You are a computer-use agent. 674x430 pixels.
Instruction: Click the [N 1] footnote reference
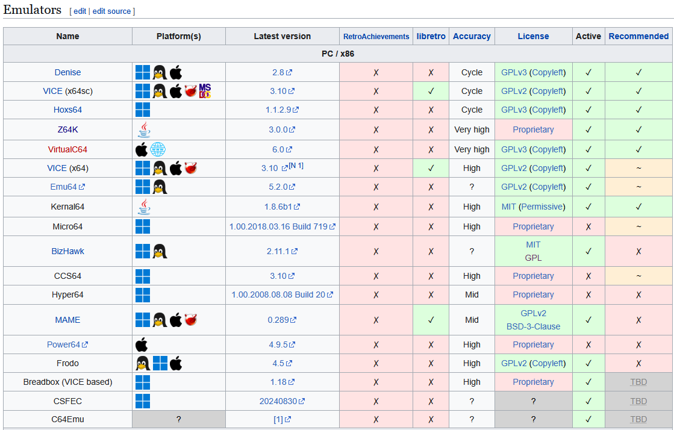click(296, 166)
